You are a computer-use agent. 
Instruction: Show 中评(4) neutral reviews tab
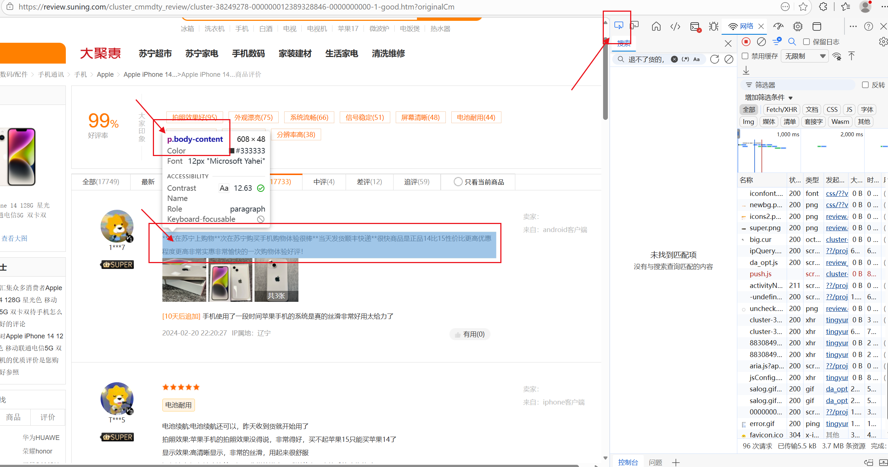tap(324, 182)
